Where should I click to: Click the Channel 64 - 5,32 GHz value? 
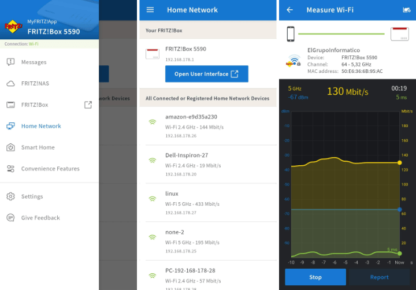(x=356, y=64)
